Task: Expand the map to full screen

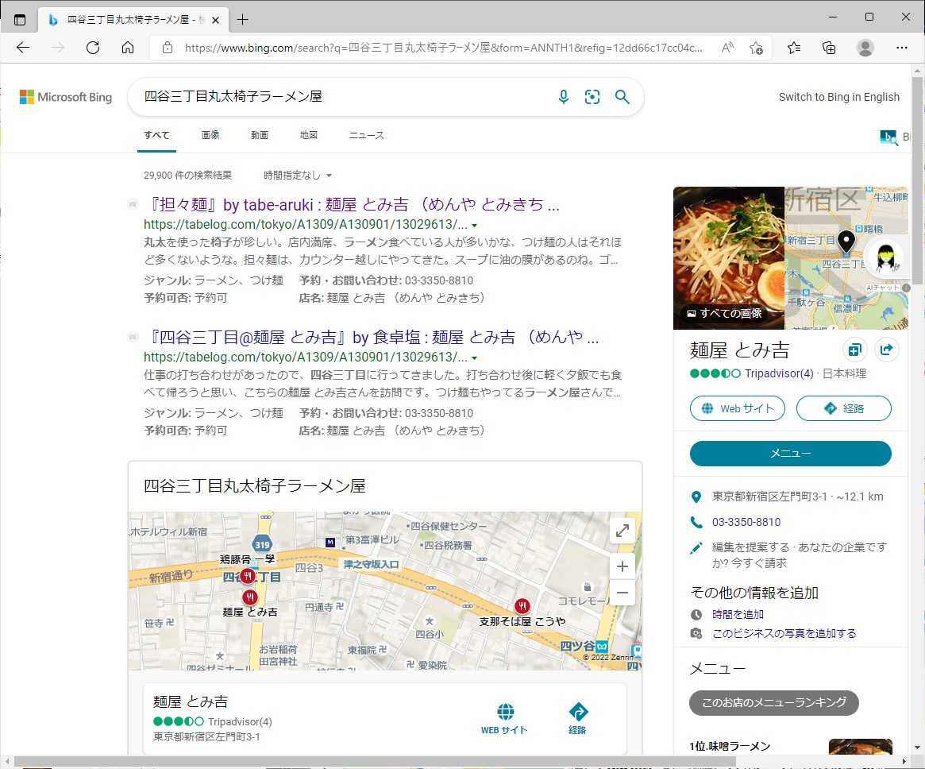Action: [x=622, y=531]
